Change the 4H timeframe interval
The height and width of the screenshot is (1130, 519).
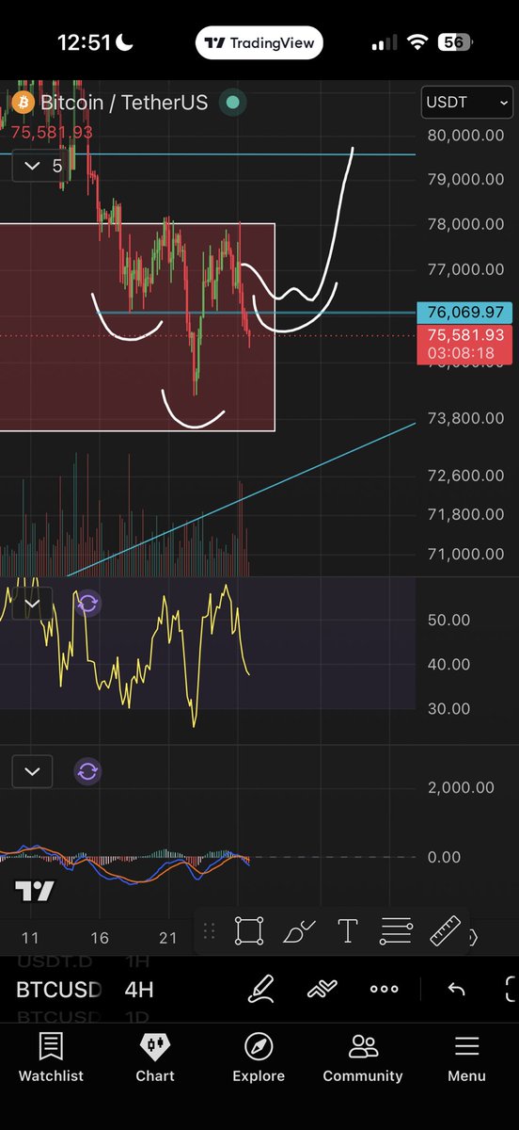tap(139, 990)
